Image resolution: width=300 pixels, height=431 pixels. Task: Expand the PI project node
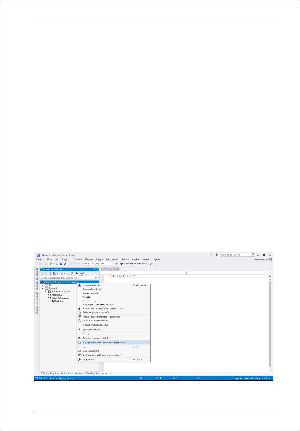point(42,285)
